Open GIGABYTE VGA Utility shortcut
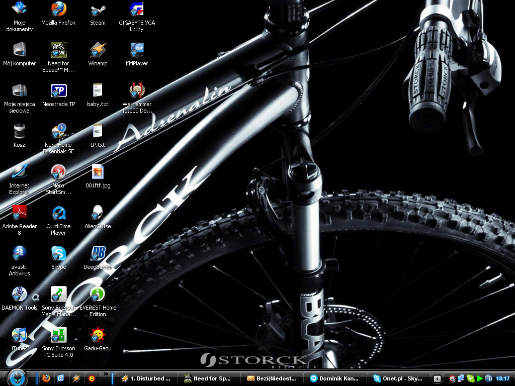 (137, 17)
